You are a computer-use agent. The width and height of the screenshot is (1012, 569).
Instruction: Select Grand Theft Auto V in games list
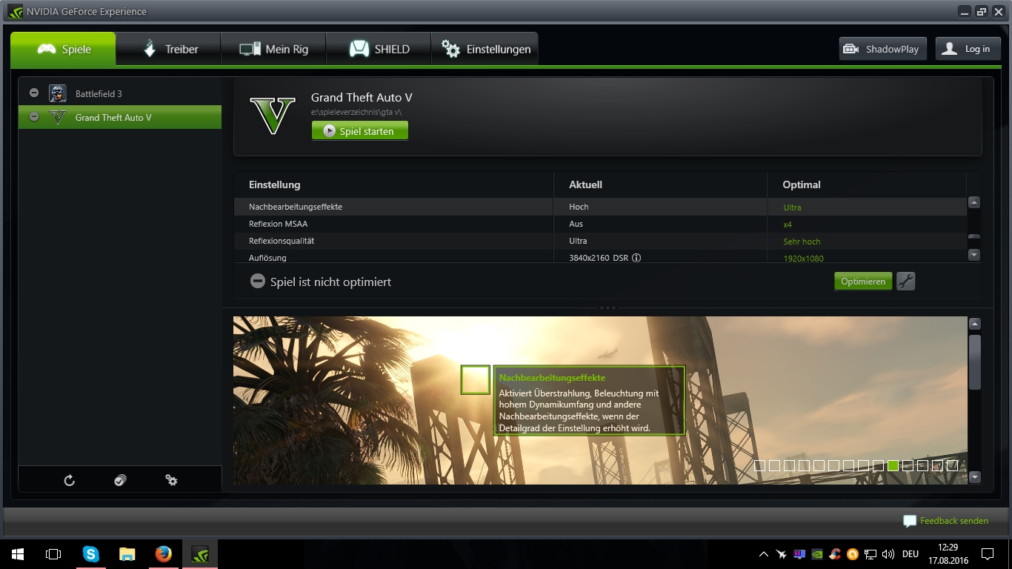[120, 117]
